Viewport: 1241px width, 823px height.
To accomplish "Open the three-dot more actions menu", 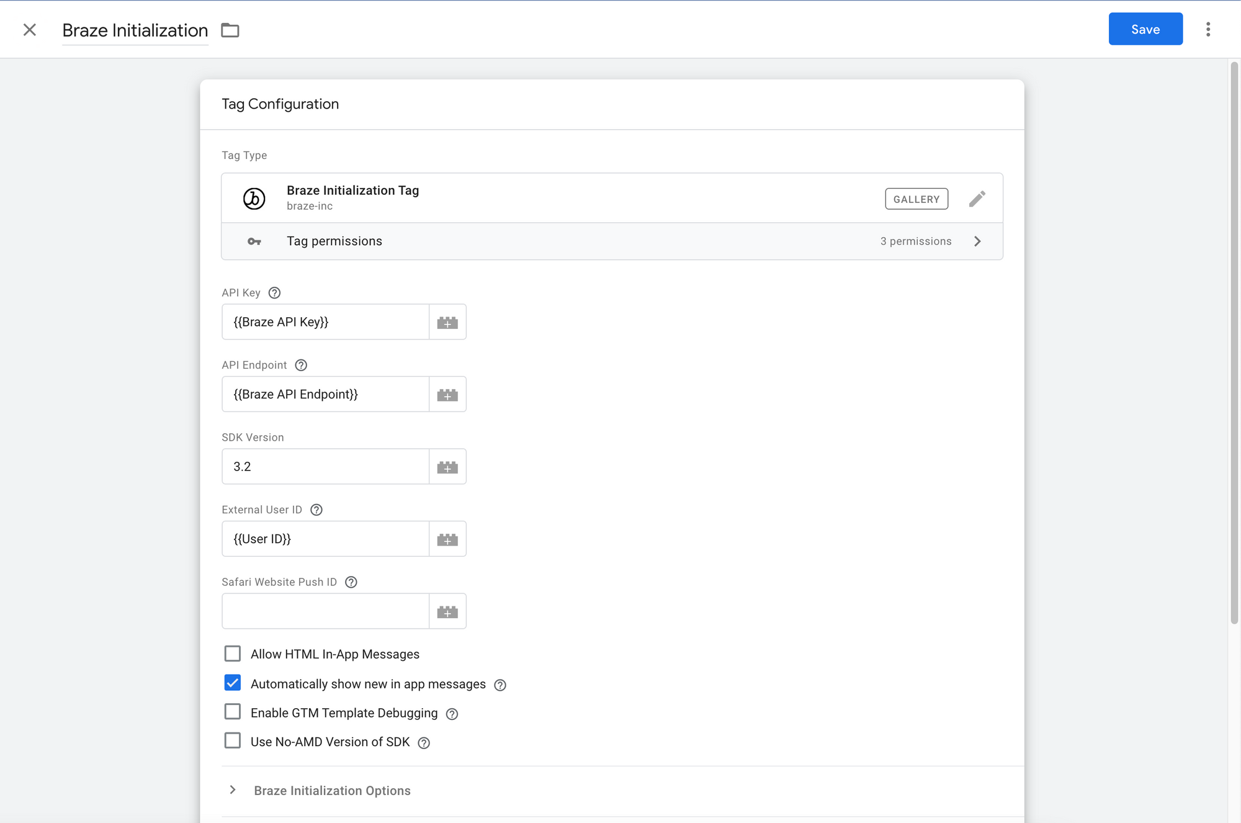I will 1207,29.
